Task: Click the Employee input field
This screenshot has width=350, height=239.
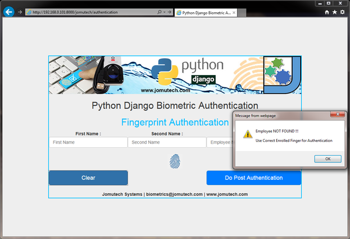Action: coord(220,142)
